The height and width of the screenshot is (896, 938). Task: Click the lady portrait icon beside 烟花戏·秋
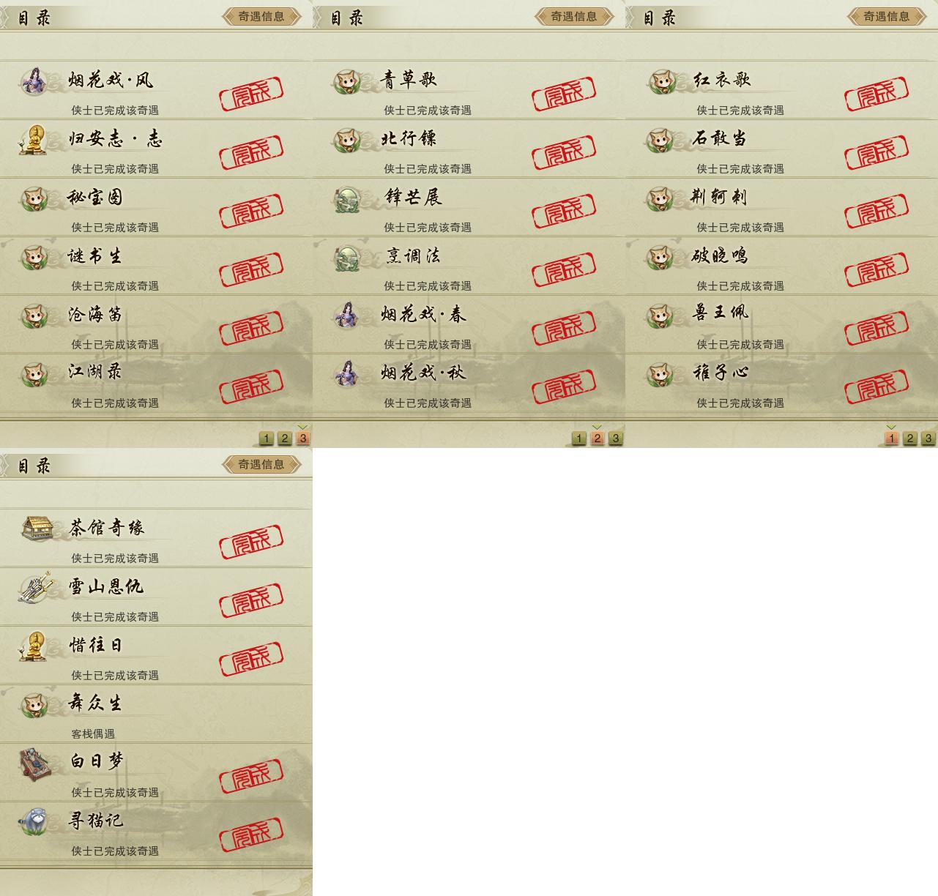pos(346,374)
